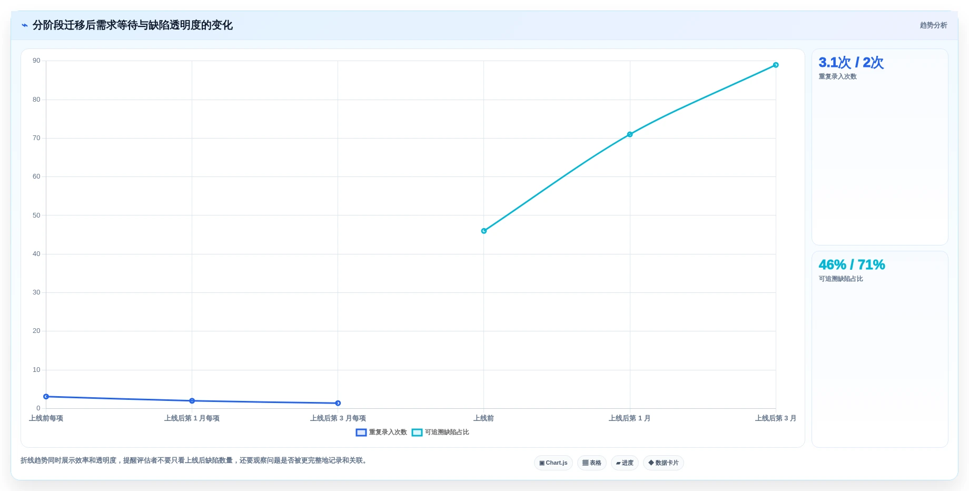
Task: Click the 可追溯缺陷占比 card caption
Action: click(841, 279)
